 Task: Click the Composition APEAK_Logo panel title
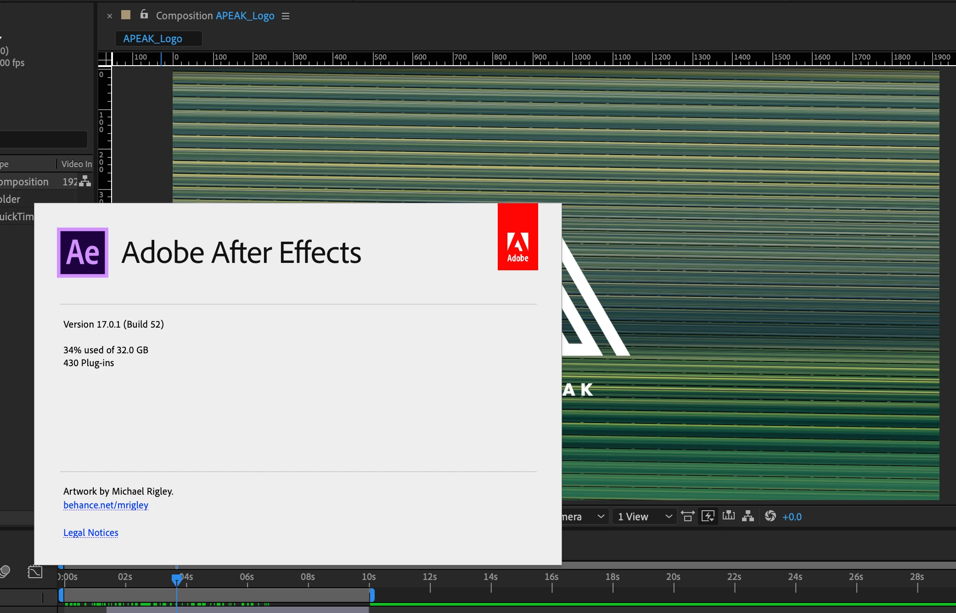point(215,16)
